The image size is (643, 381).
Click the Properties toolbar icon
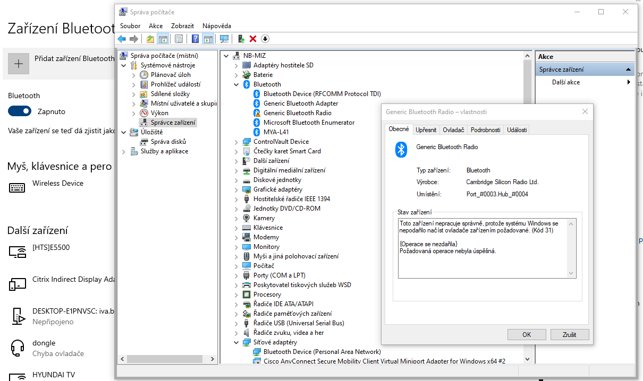coord(179,39)
